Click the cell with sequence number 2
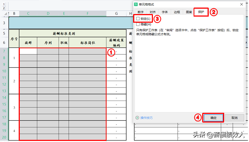This screenshot has height=142, width=249. [x=14, y=81]
